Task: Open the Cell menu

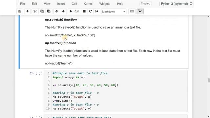Action: [x=74, y=4]
